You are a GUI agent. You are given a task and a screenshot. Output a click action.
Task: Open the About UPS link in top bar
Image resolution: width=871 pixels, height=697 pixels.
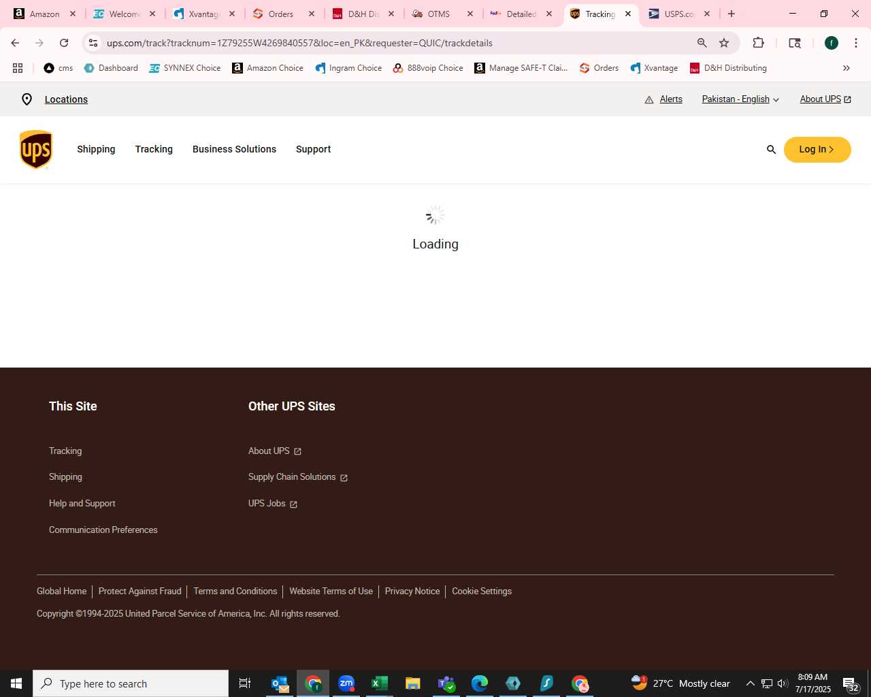[825, 99]
